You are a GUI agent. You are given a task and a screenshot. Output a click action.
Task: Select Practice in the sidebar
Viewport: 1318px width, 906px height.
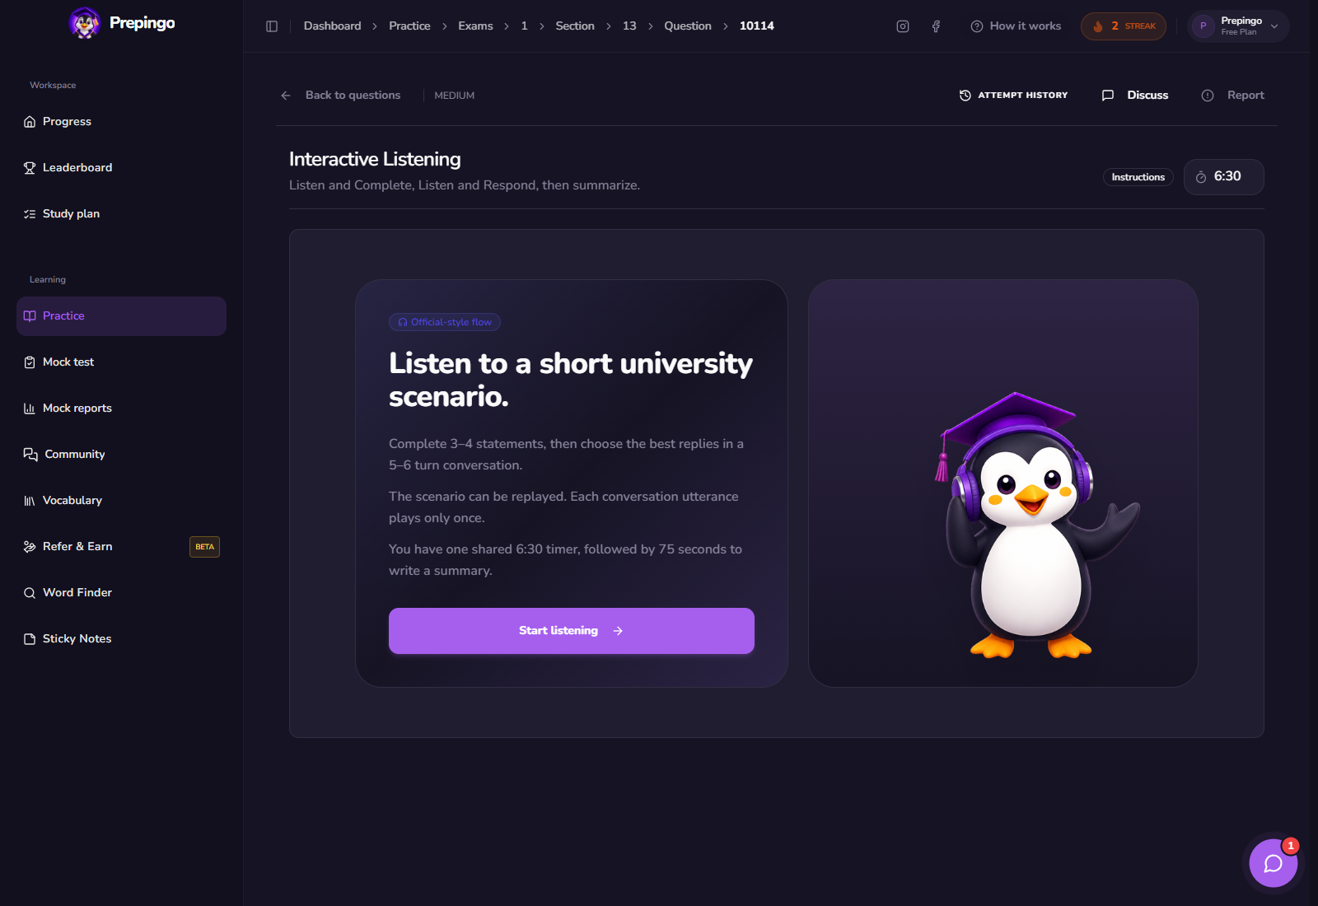[x=121, y=316]
